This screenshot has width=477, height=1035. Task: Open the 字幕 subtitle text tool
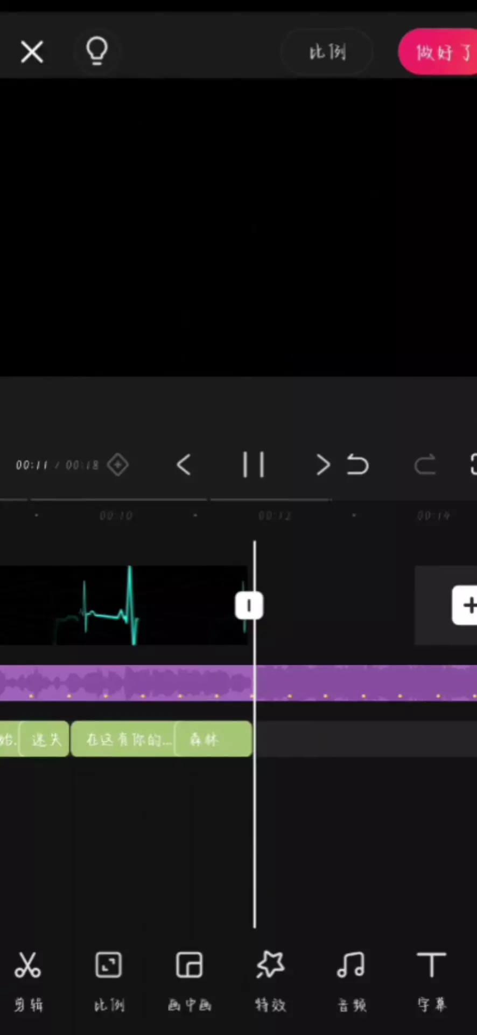[x=432, y=980]
